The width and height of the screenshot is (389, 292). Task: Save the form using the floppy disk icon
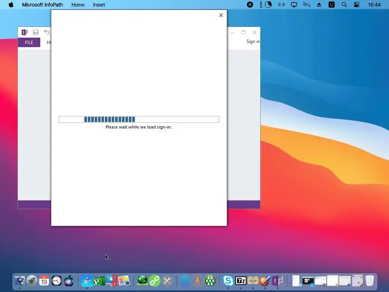click(36, 32)
